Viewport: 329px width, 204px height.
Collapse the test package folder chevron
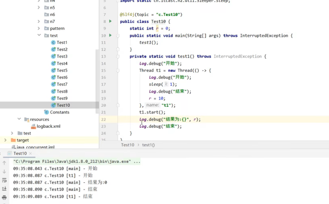[x=39, y=35]
